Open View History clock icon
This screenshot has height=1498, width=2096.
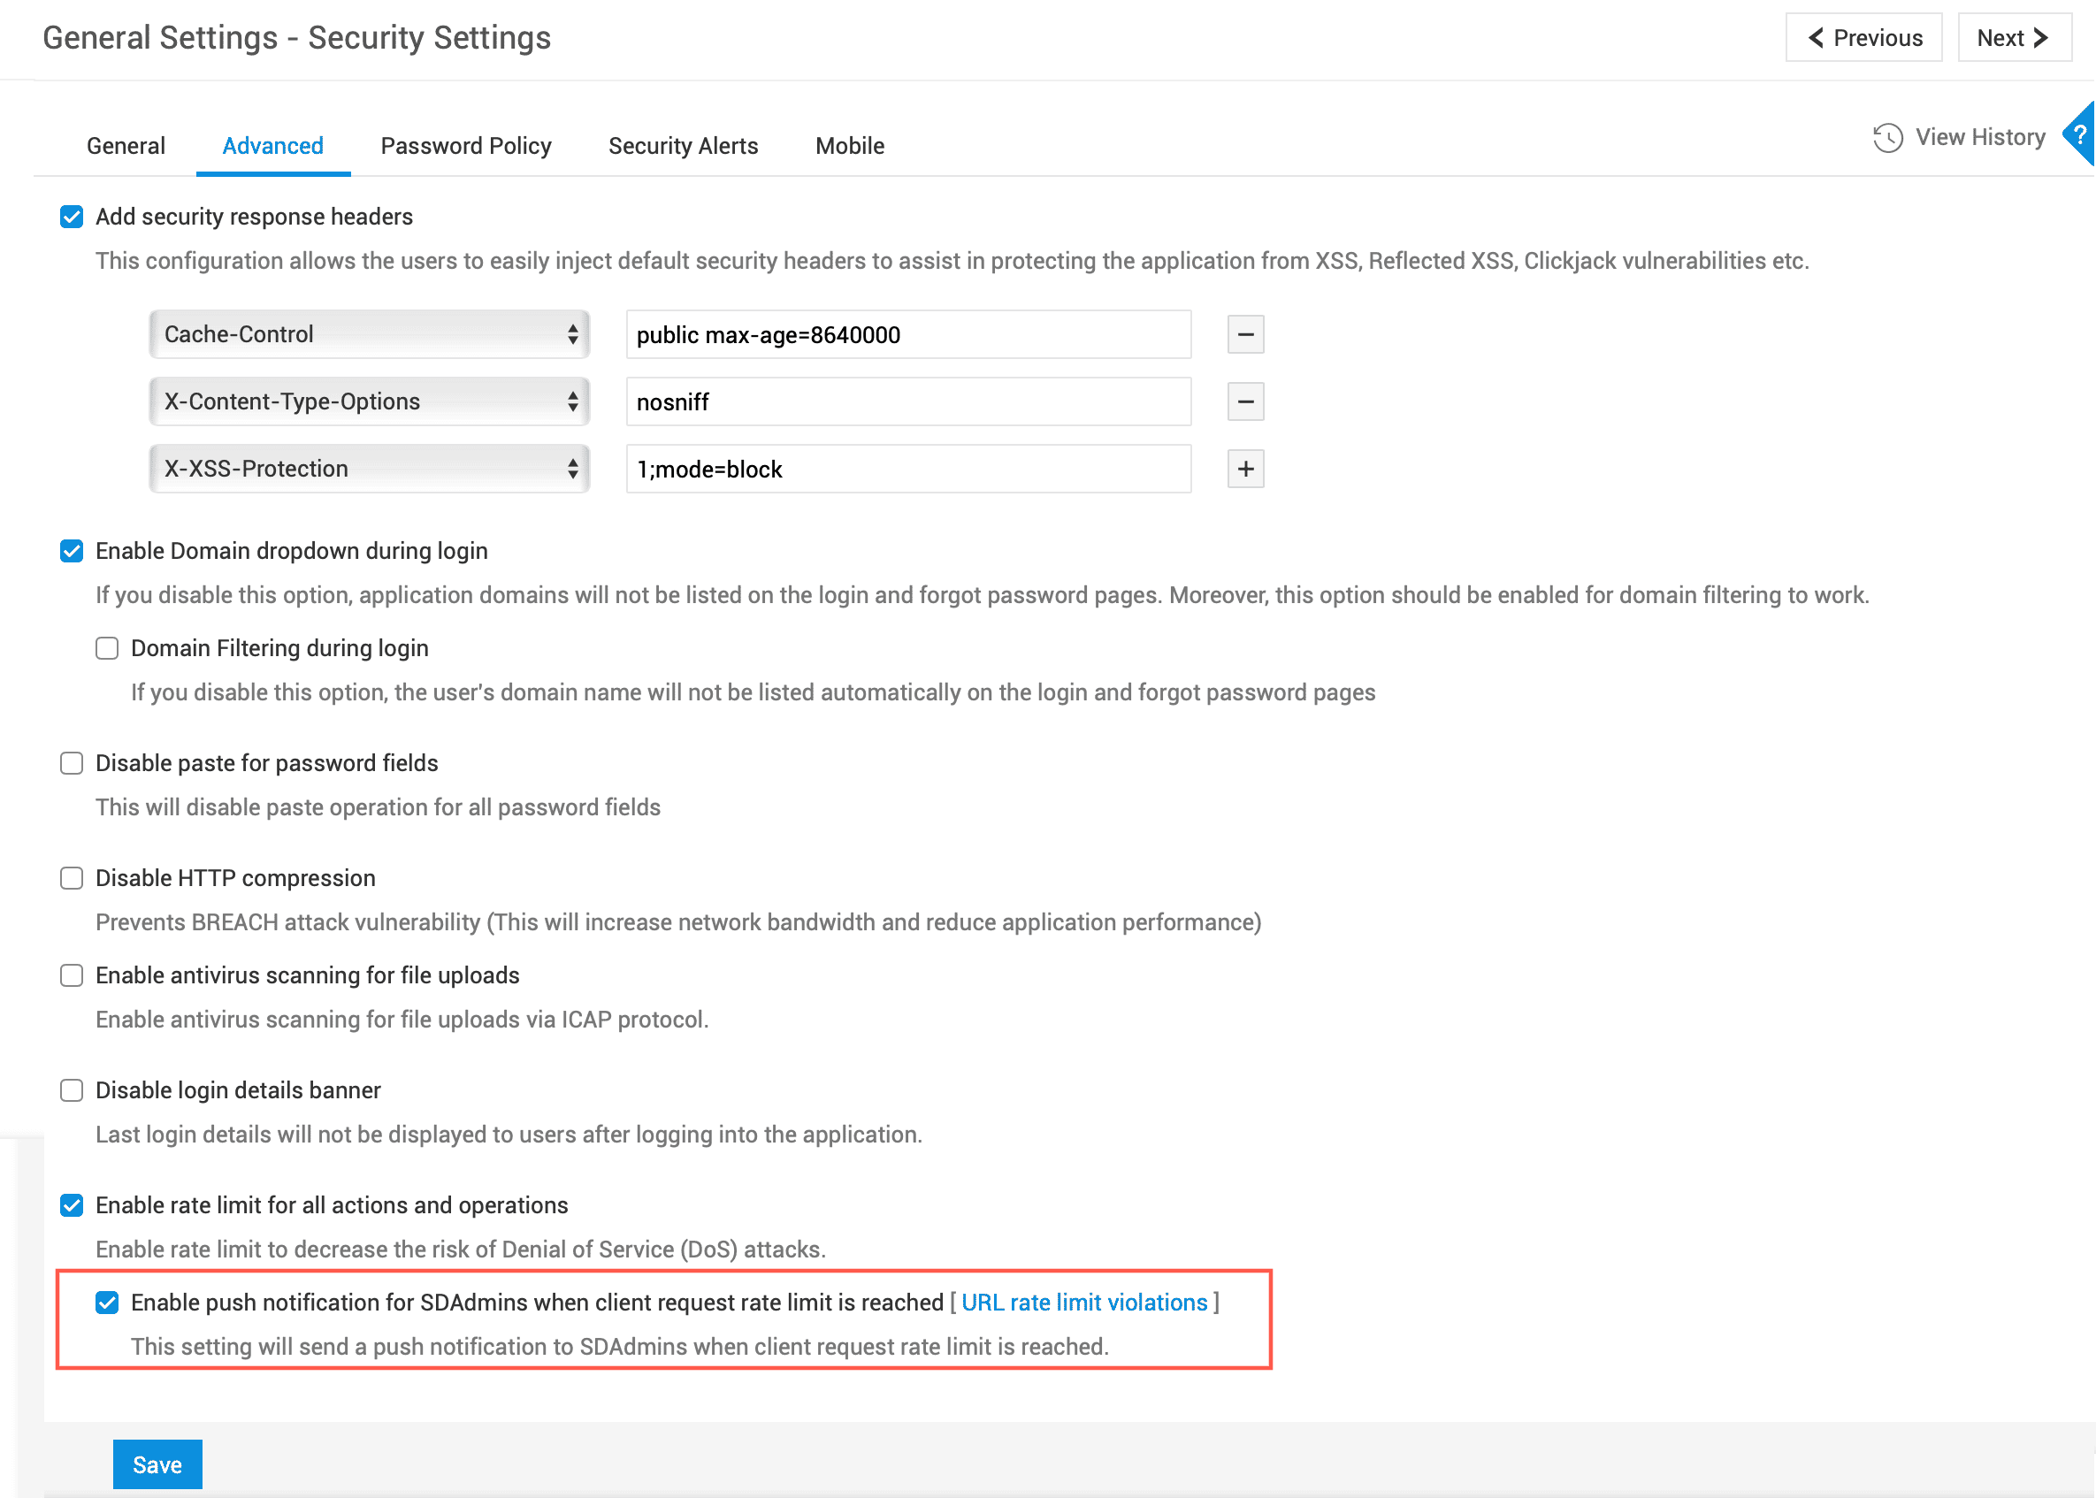pos(1887,137)
